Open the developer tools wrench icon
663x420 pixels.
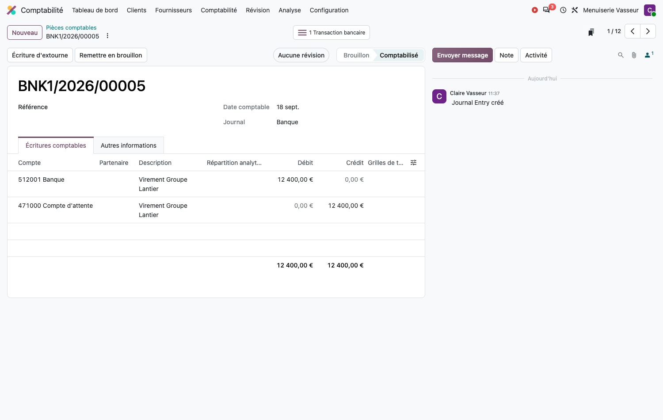pyautogui.click(x=575, y=10)
